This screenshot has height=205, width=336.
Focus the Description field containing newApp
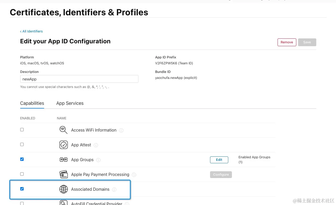tap(79, 79)
